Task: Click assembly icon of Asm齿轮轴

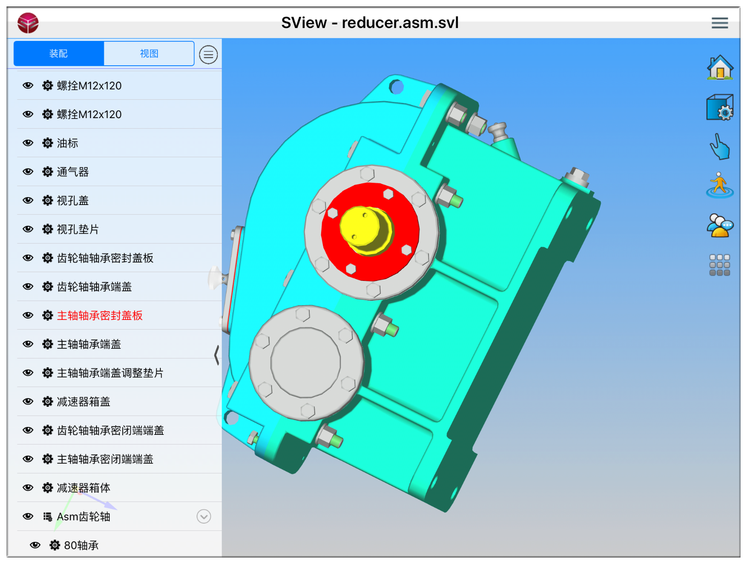Action: click(x=47, y=517)
